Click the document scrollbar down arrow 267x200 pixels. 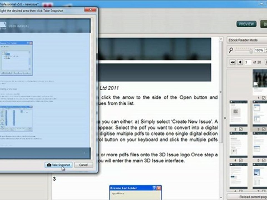tap(221, 197)
